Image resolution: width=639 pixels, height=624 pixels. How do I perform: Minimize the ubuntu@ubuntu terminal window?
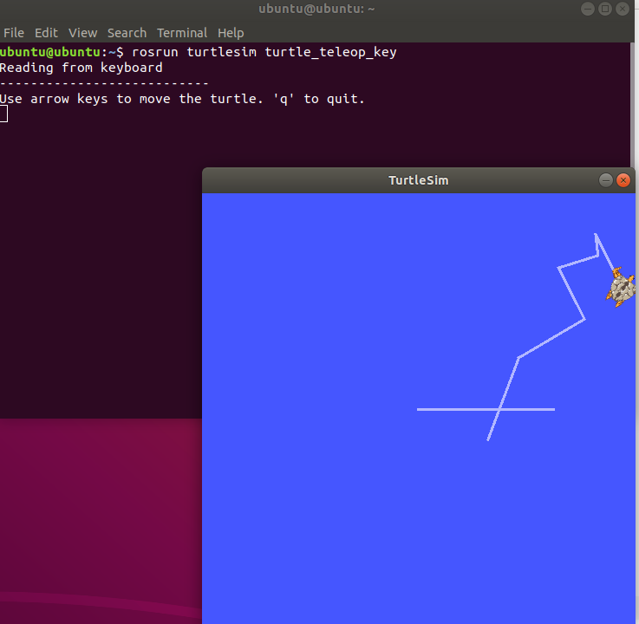click(588, 9)
